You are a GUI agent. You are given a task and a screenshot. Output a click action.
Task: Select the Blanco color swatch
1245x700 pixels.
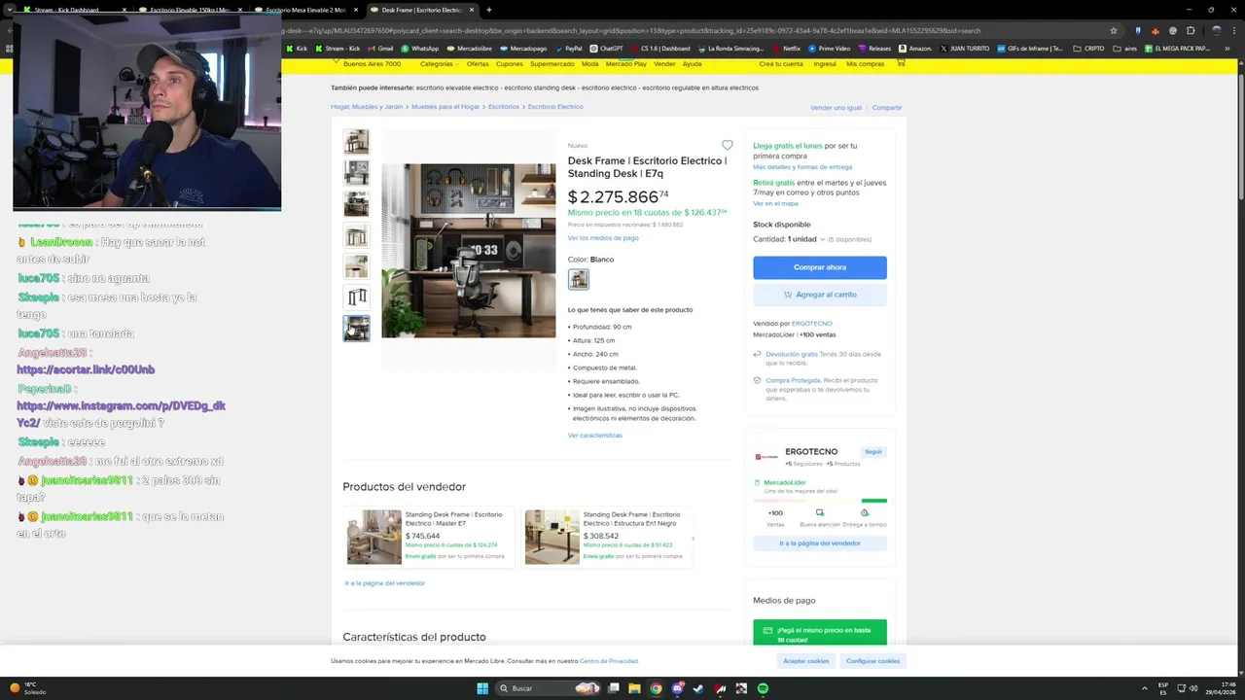click(579, 280)
